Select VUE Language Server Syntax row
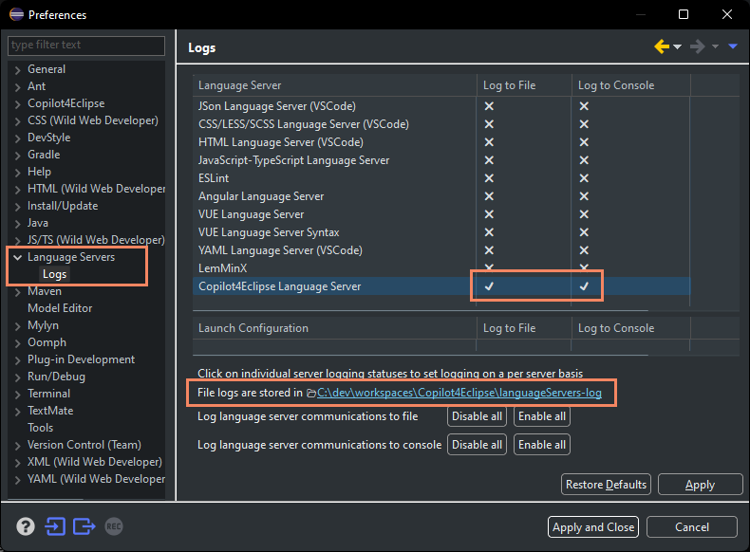 441,232
